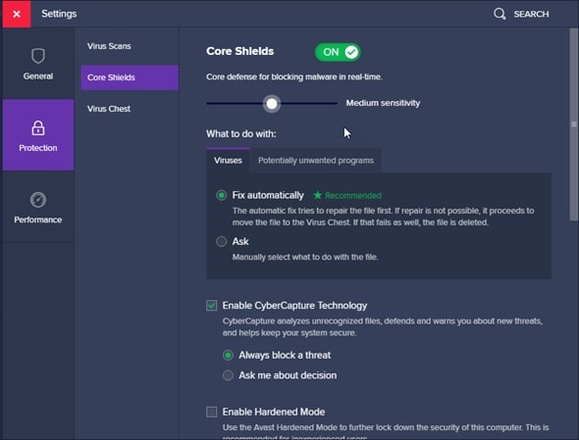Click the search magnifier icon
579x440 pixels.
tap(500, 14)
